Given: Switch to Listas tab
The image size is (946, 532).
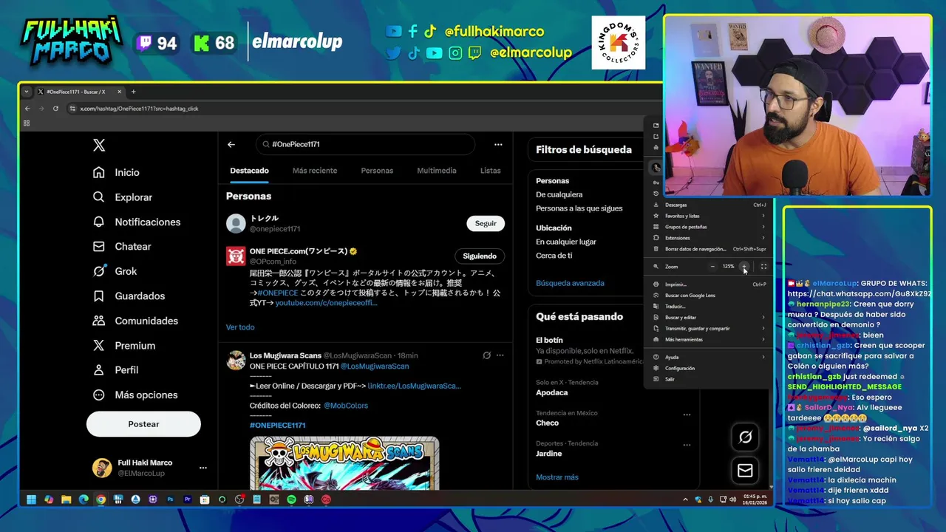Looking at the screenshot, I should (x=490, y=171).
